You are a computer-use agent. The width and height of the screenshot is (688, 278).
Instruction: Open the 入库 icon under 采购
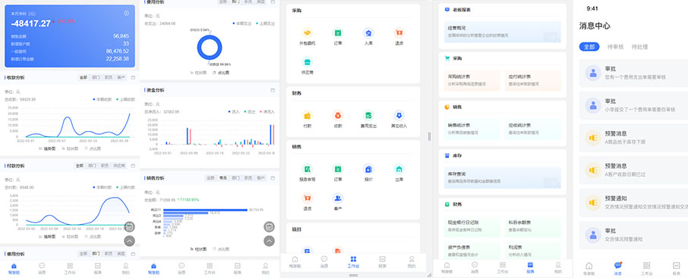[368, 33]
